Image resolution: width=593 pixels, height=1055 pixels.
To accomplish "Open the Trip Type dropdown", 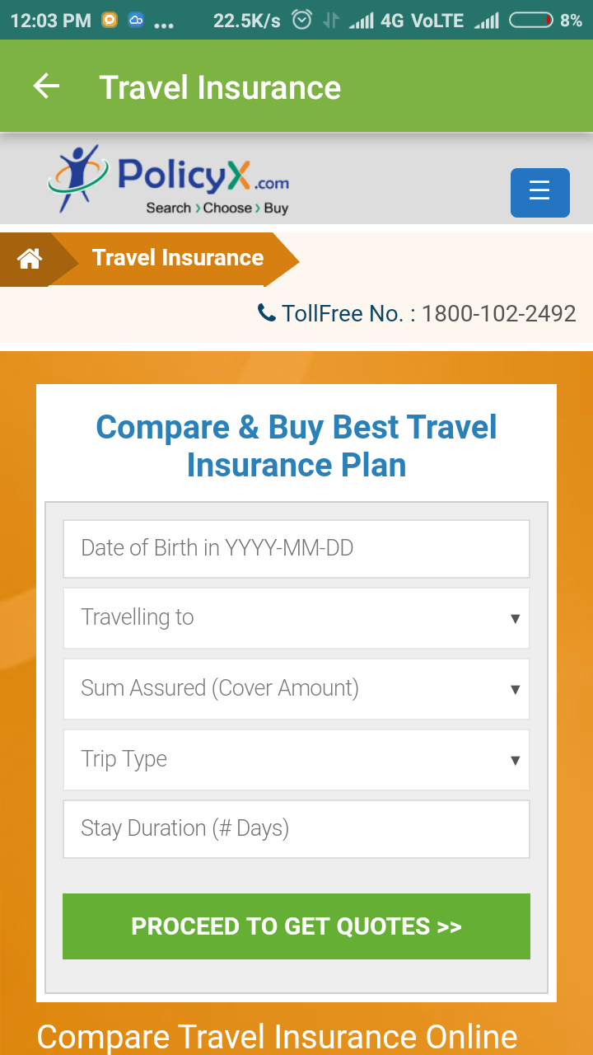I will tap(296, 759).
